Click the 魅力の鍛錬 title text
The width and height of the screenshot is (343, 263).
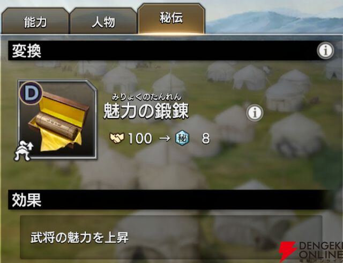tap(146, 111)
